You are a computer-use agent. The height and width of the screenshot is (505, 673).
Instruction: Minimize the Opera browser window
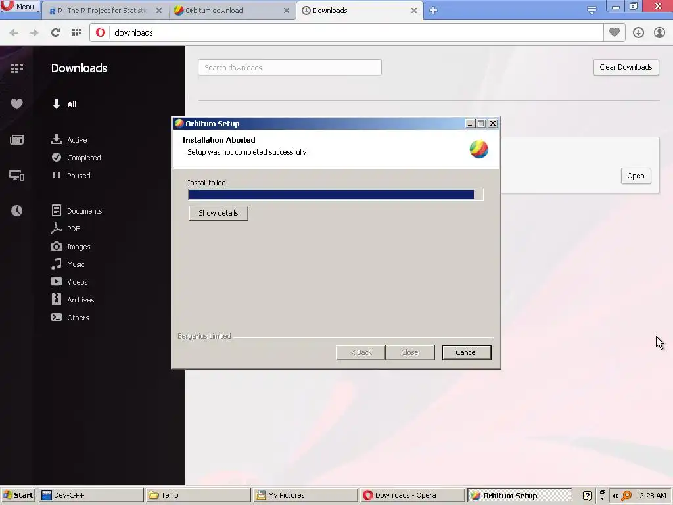coord(615,7)
